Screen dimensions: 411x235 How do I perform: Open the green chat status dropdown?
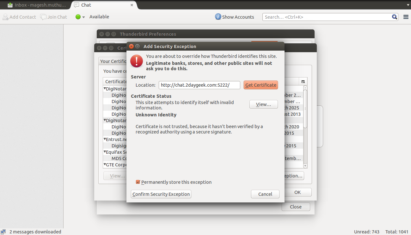tap(80, 17)
